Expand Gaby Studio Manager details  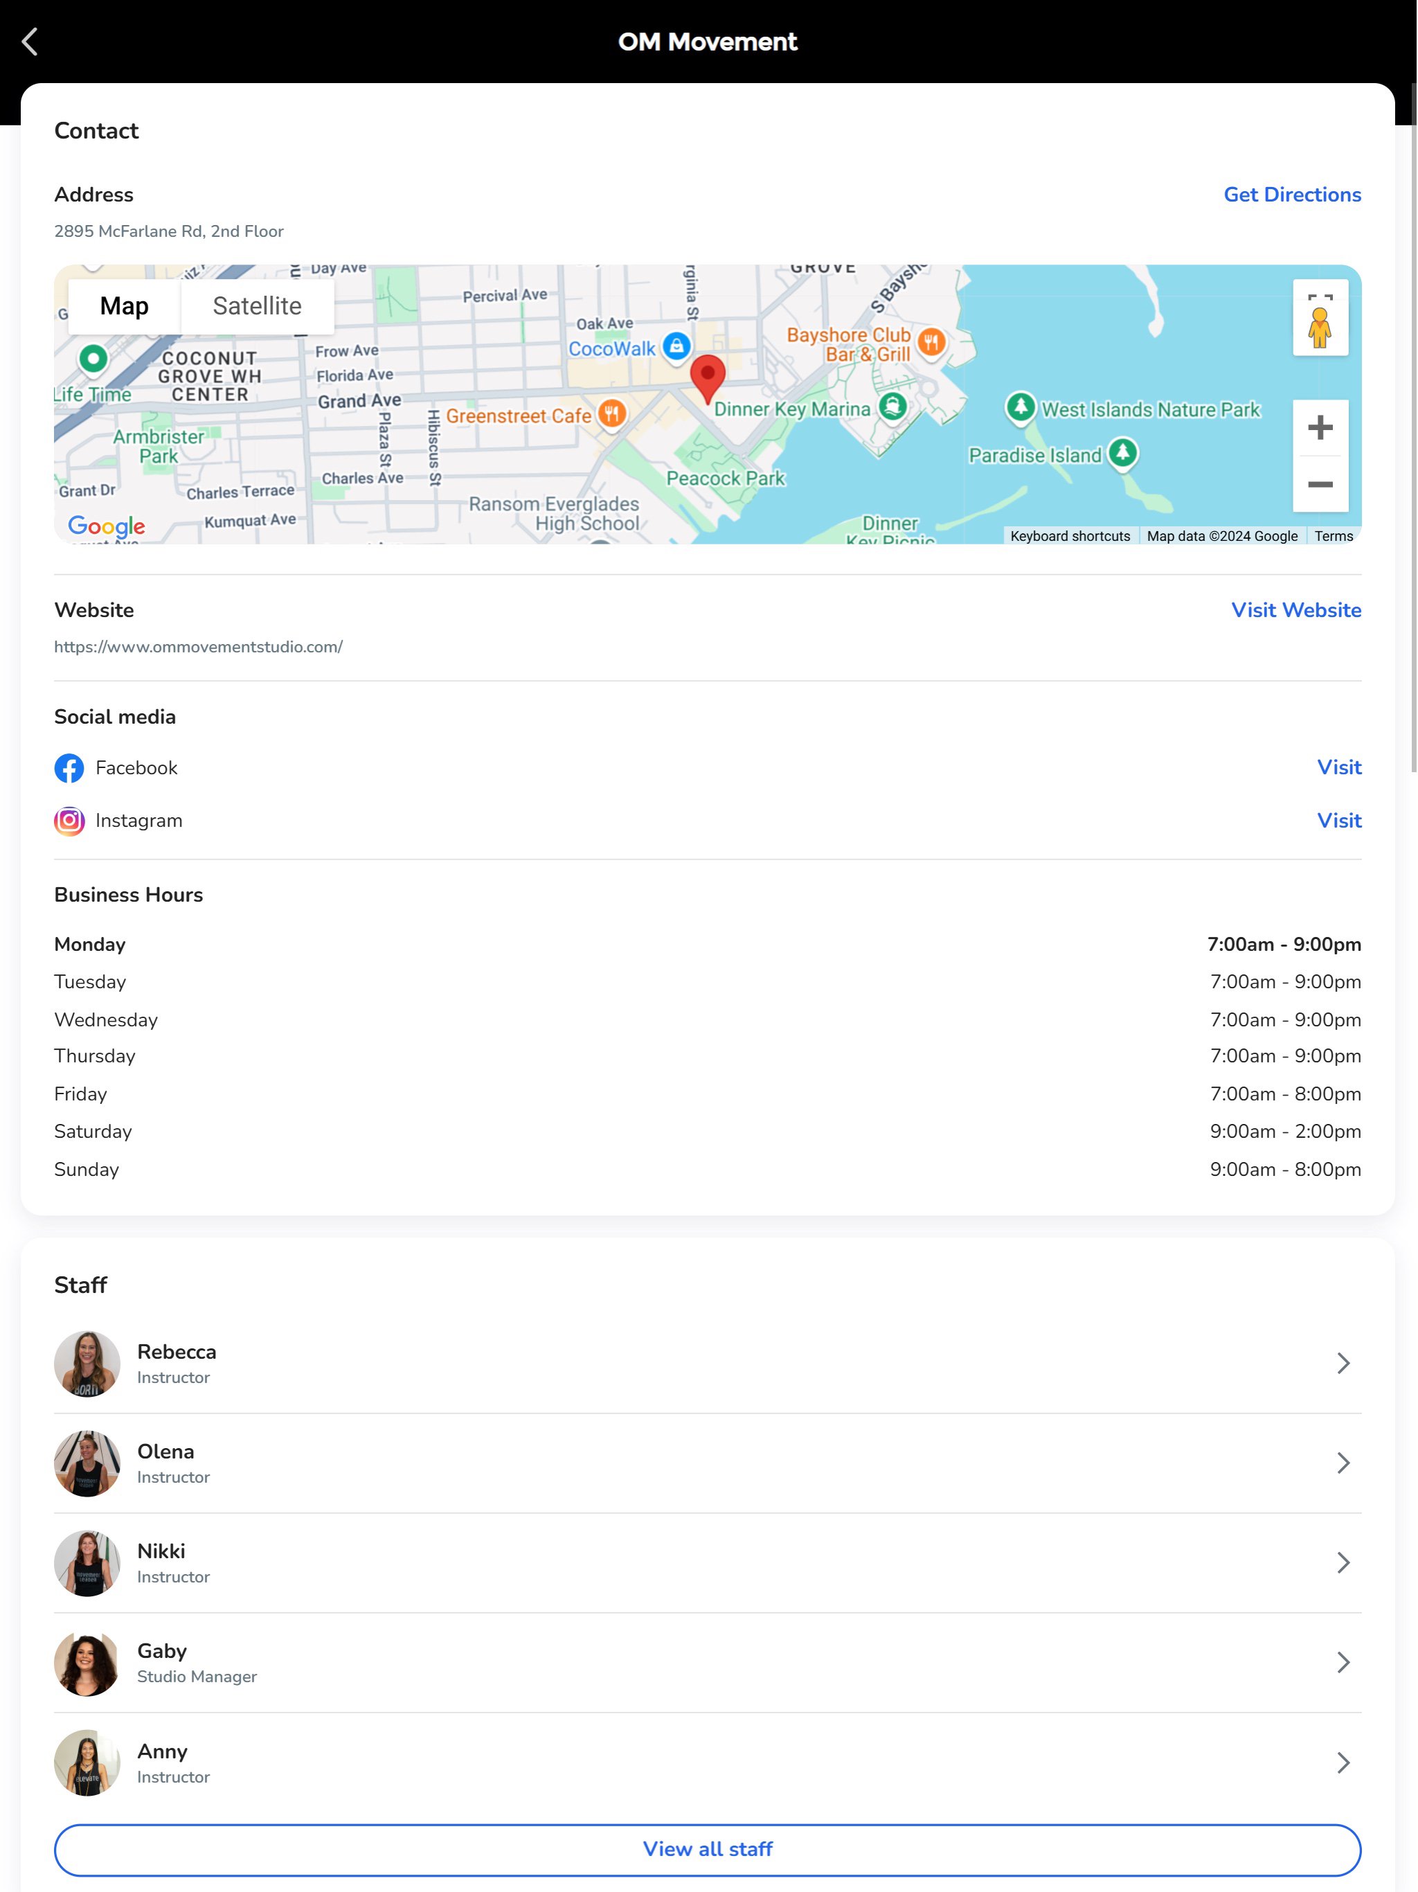(1343, 1663)
